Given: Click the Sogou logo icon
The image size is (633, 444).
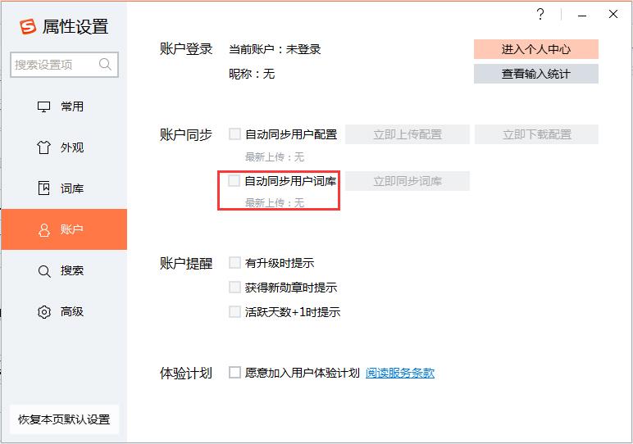Looking at the screenshot, I should pyautogui.click(x=28, y=26).
